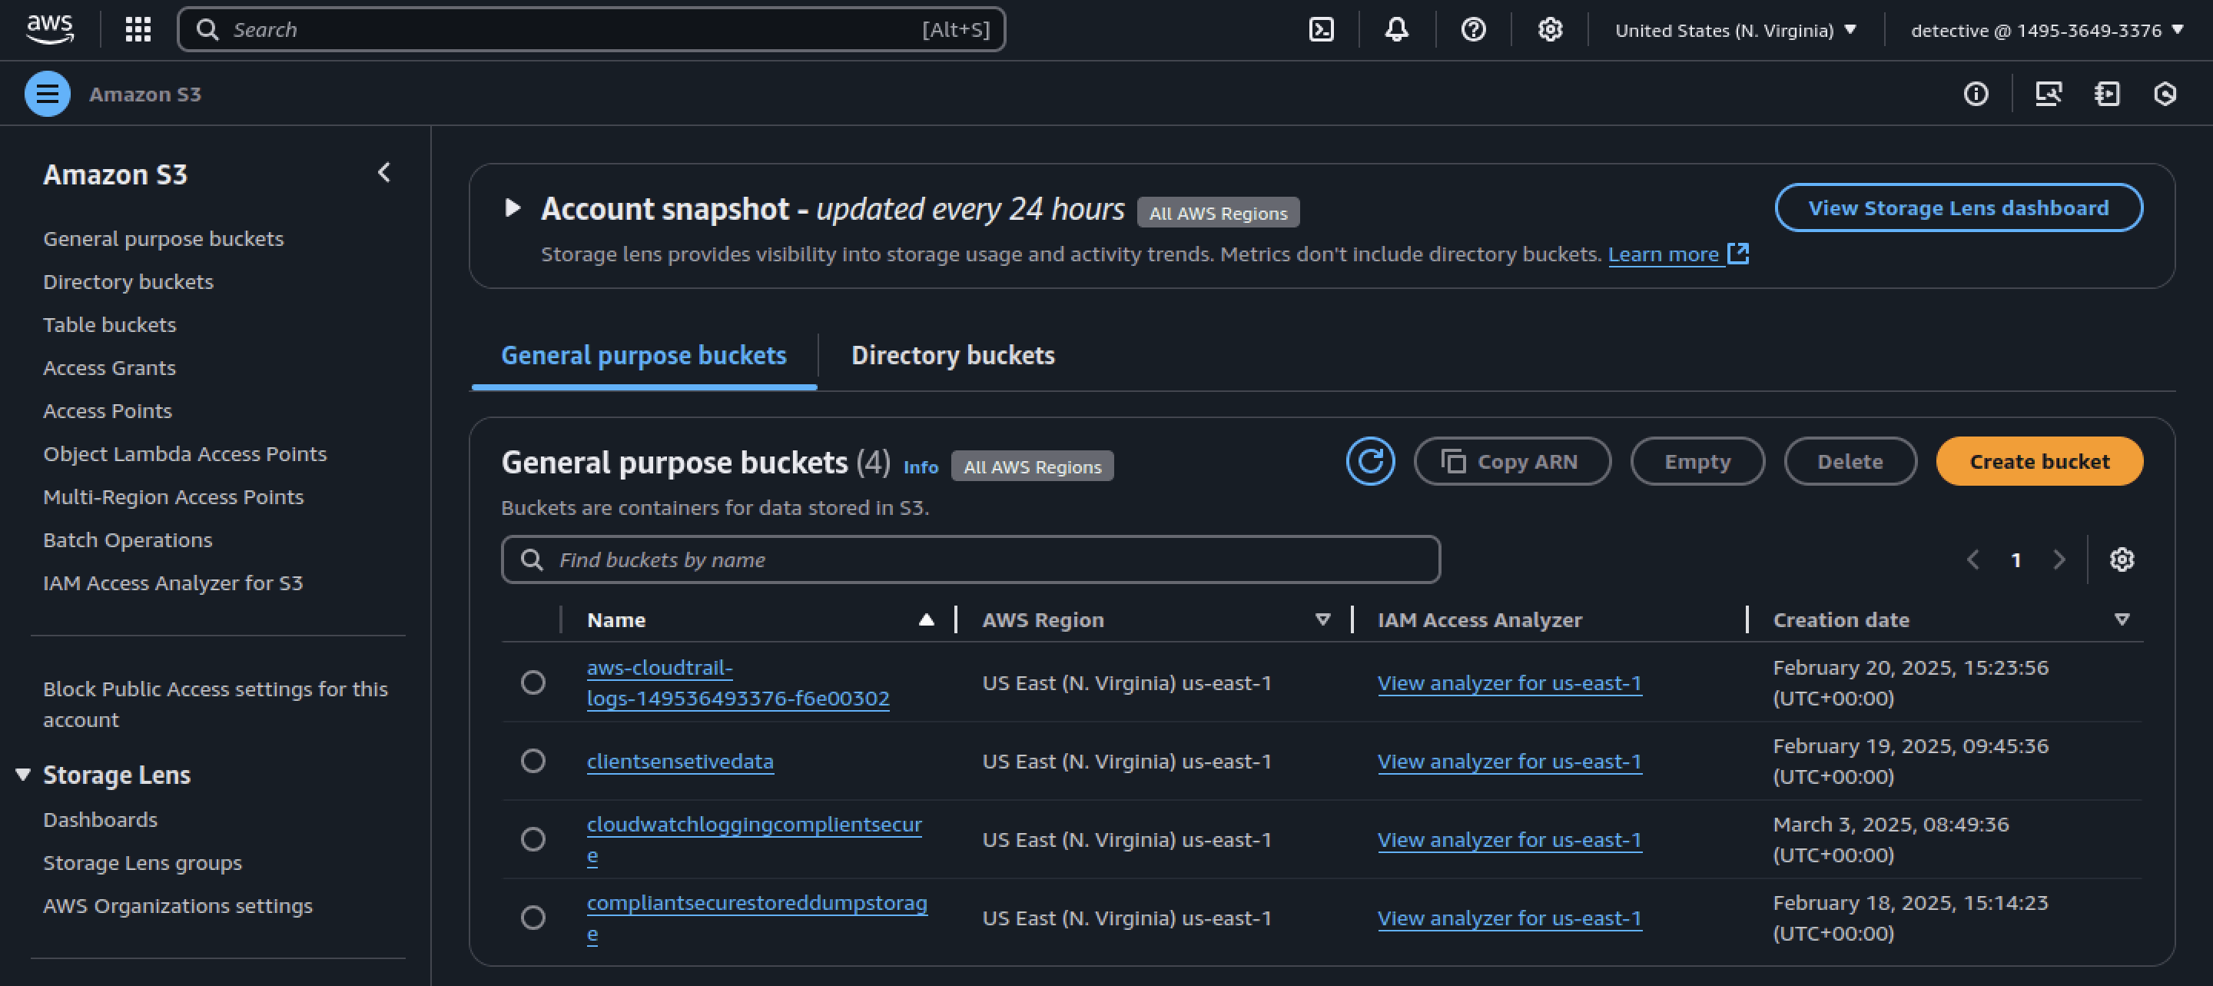Expand the Account snapshot section
Screen dimensions: 2213x986
point(512,207)
